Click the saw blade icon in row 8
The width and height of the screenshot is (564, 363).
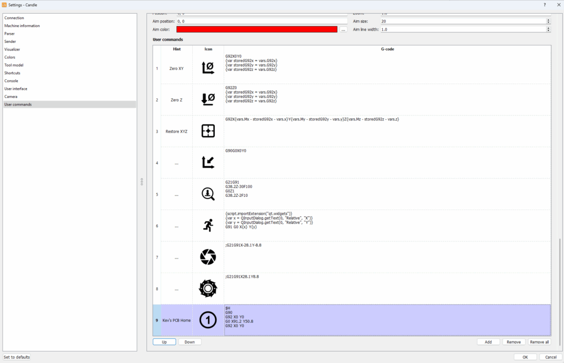tap(208, 288)
